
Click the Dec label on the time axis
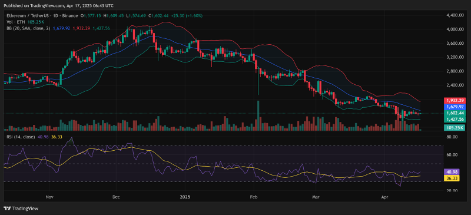pyautogui.click(x=116, y=197)
